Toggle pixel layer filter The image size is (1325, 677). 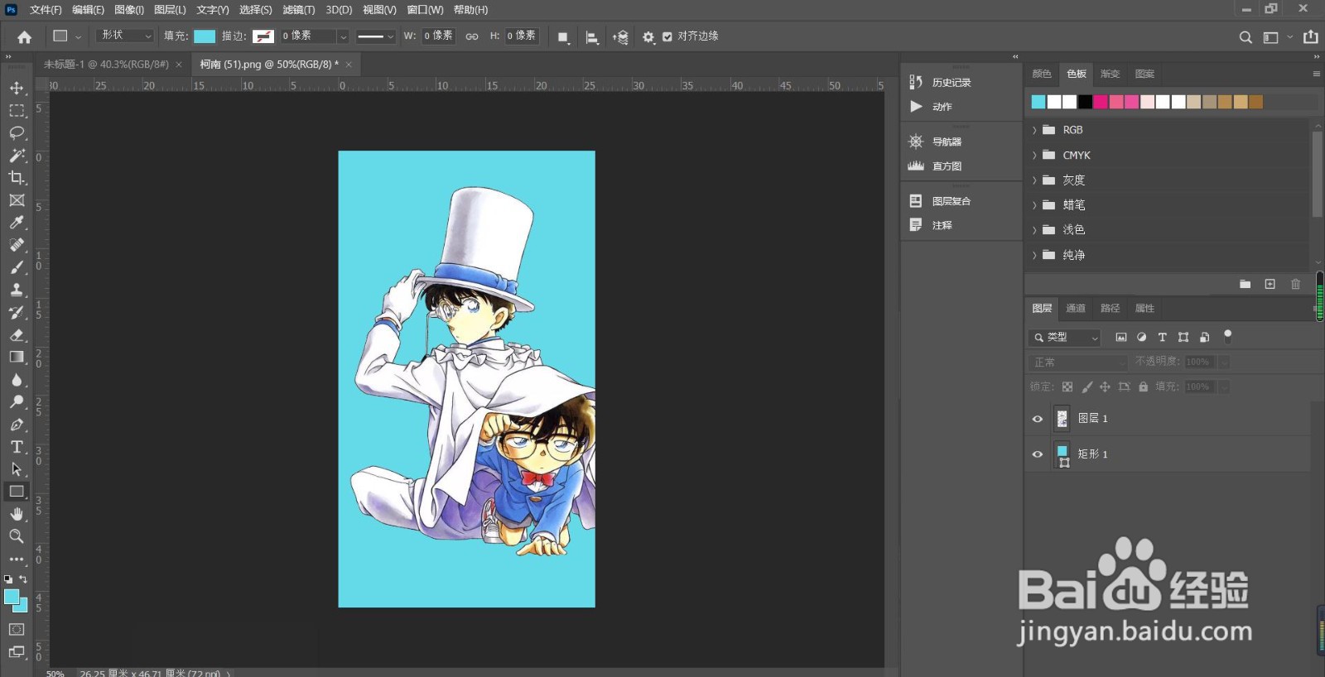coord(1121,338)
